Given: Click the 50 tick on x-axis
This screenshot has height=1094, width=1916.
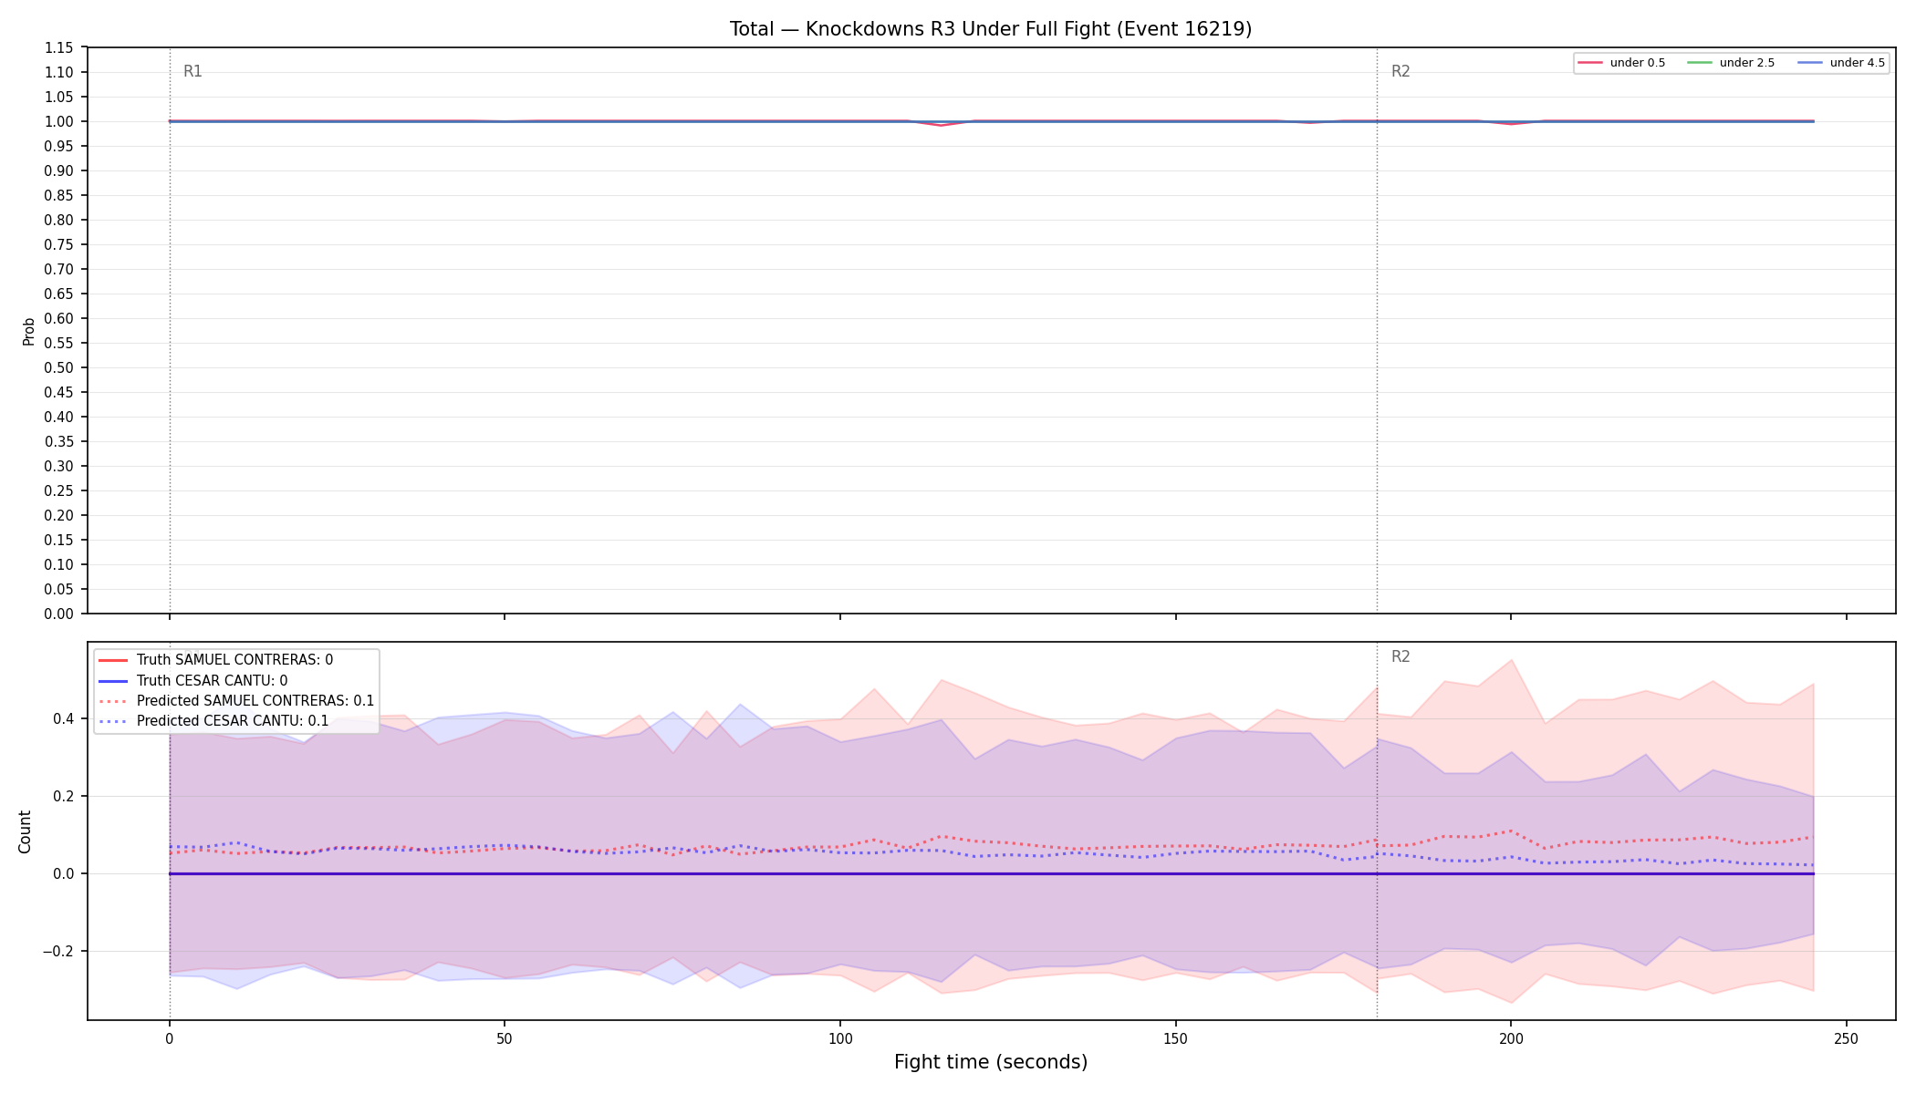Looking at the screenshot, I should (505, 1038).
